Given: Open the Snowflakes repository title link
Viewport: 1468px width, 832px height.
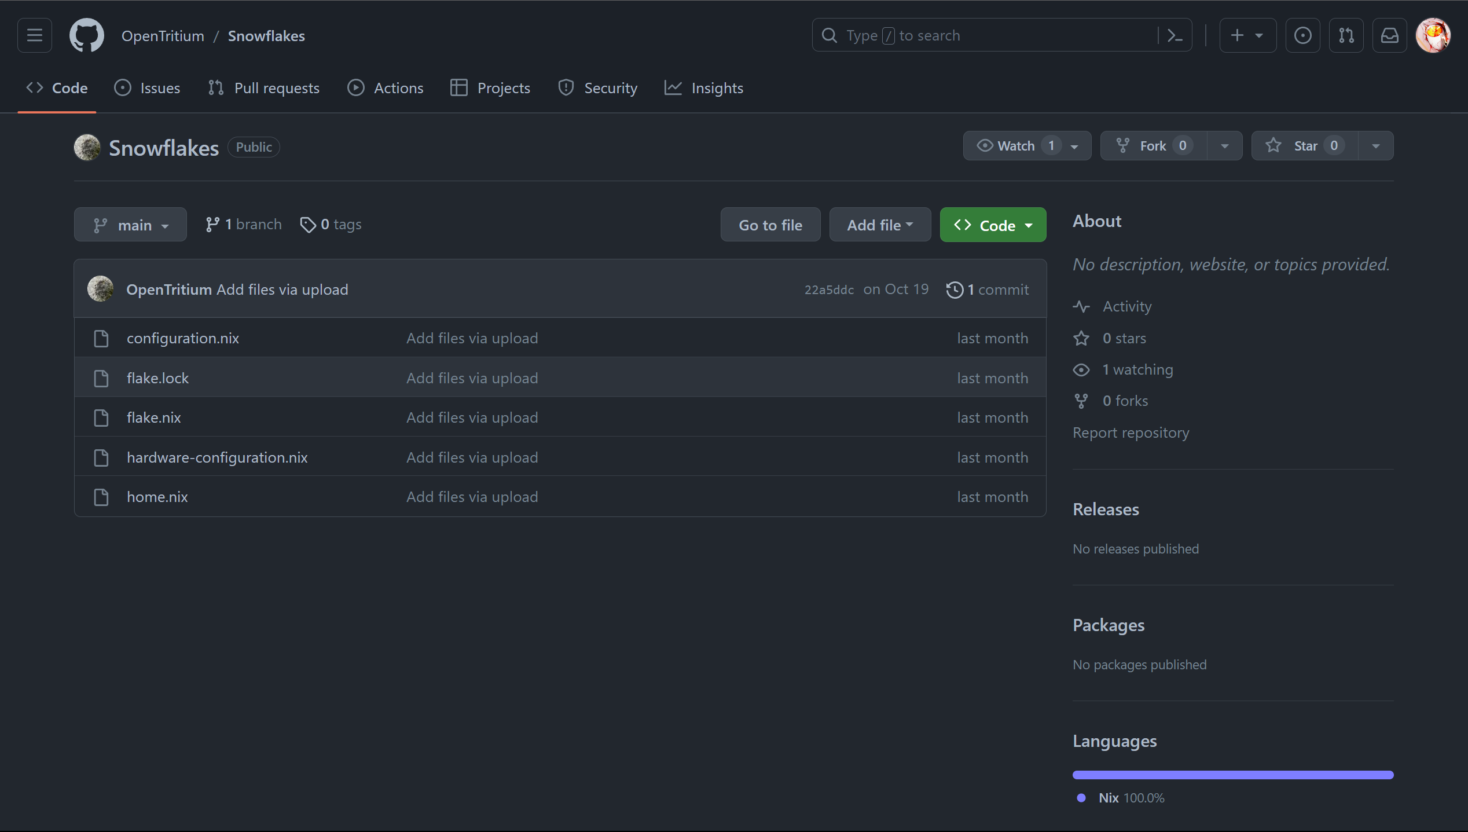Looking at the screenshot, I should 164,148.
